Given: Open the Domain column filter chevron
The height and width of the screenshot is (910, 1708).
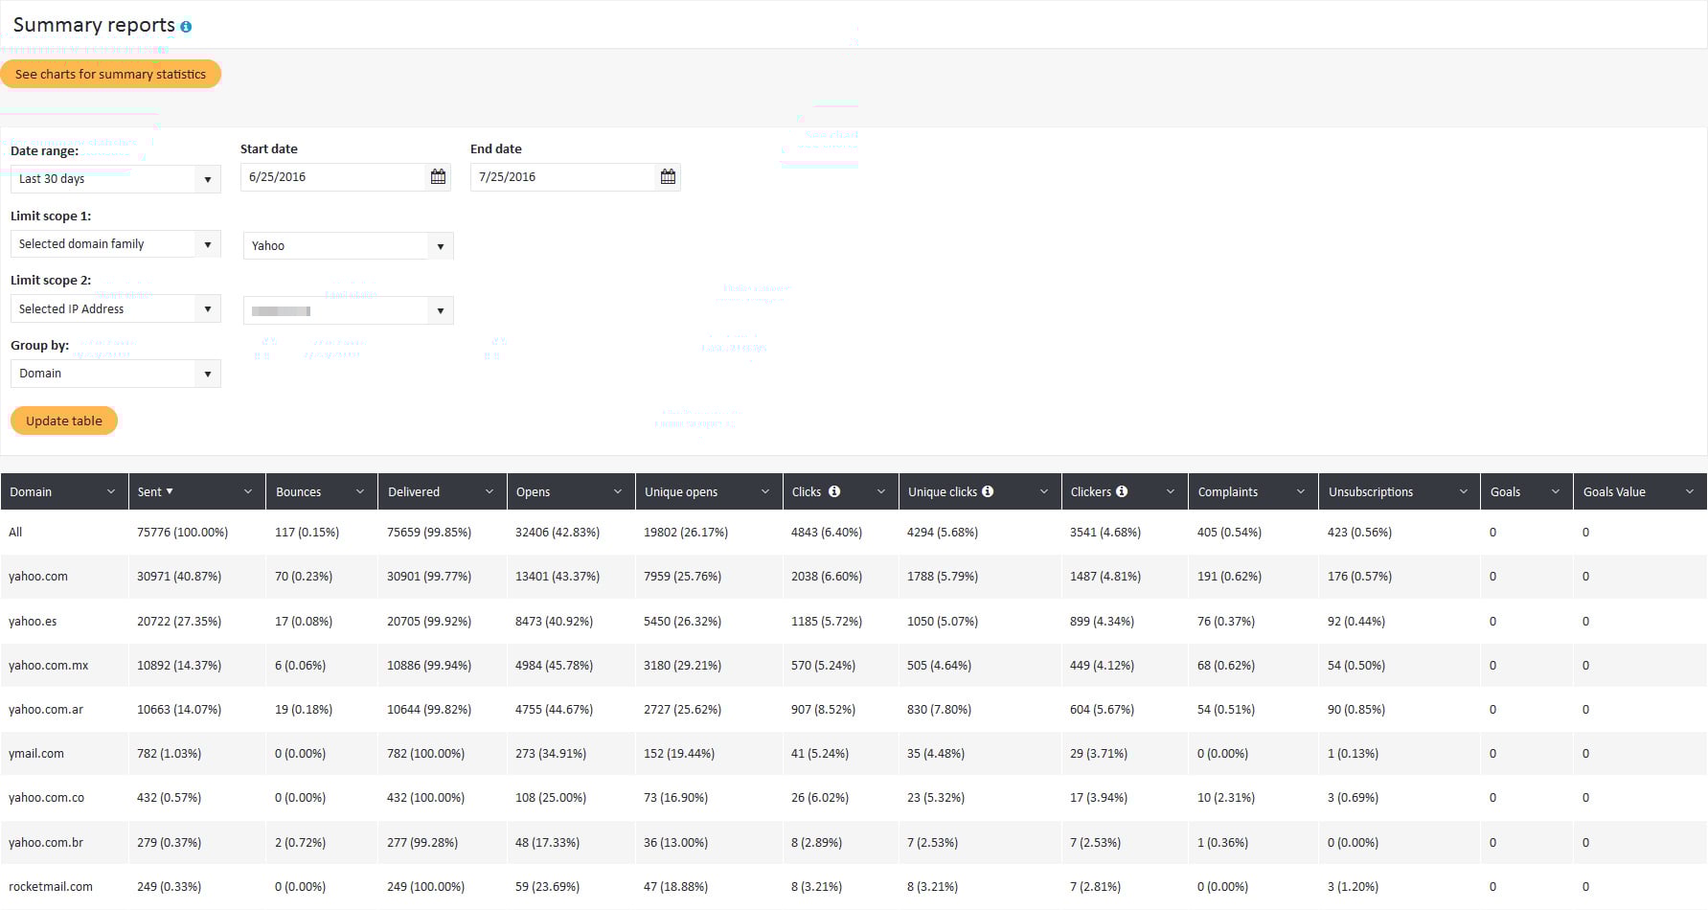Looking at the screenshot, I should [111, 491].
